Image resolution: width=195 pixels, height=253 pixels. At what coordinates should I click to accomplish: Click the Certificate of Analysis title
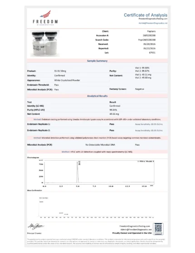click(146, 15)
